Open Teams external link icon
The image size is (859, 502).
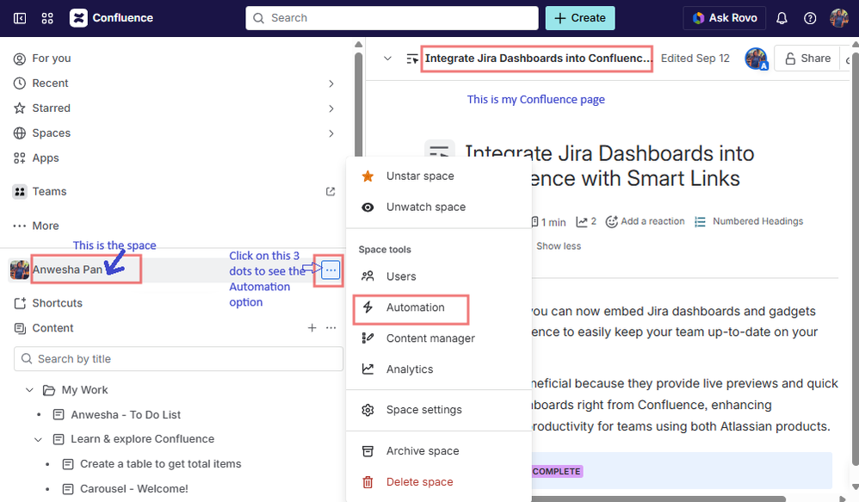331,192
